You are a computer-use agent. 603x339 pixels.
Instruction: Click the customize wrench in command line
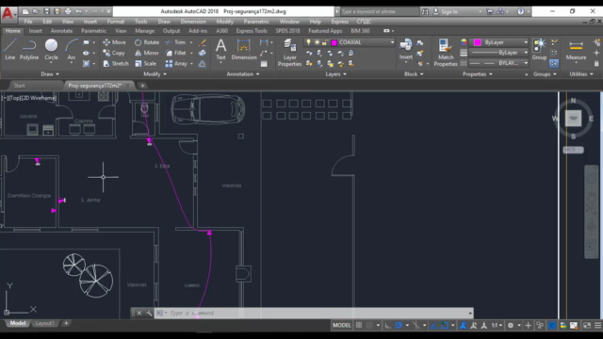pos(149,314)
